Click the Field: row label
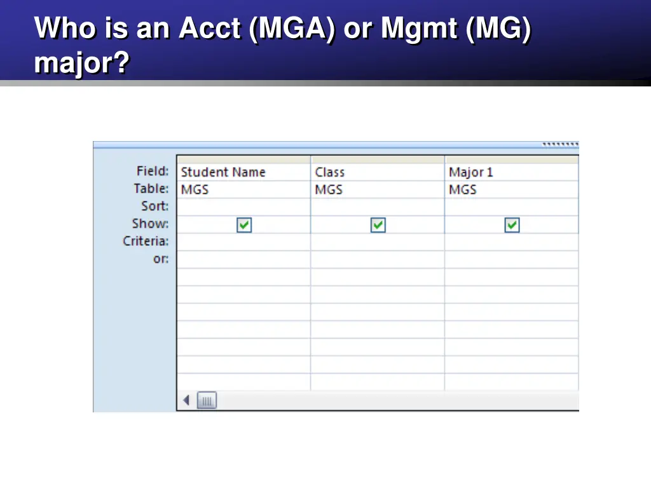 153,171
